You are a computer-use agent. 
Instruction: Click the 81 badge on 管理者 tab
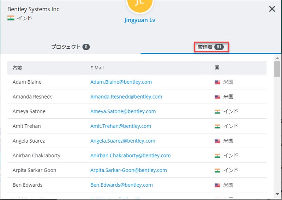(219, 47)
